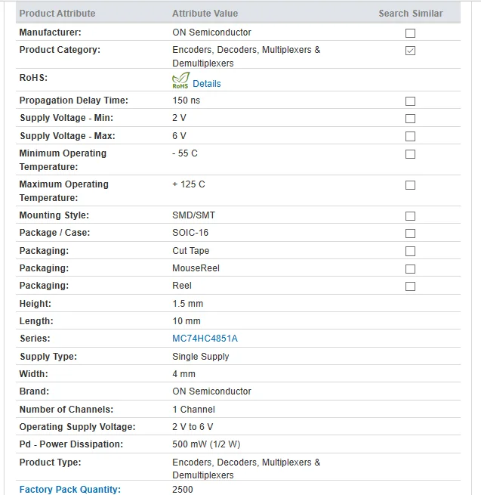The width and height of the screenshot is (481, 495).
Task: Click the Attribute Value column header
Action: pyautogui.click(x=205, y=14)
